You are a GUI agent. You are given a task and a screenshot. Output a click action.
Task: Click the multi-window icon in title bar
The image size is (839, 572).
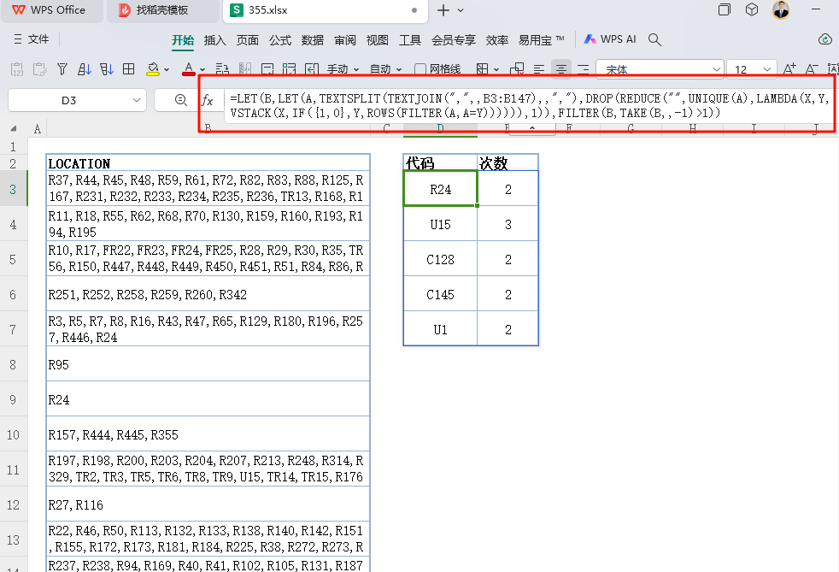(x=724, y=9)
